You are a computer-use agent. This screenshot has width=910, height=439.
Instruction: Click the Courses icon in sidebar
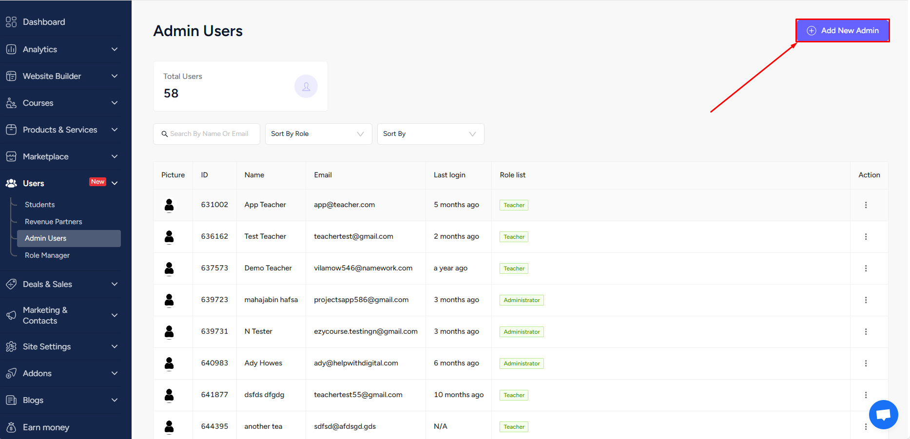(x=11, y=103)
